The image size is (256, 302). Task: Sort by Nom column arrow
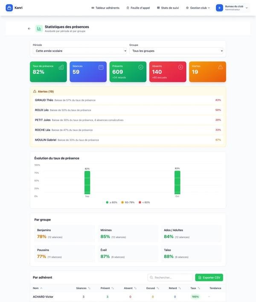click(41, 288)
